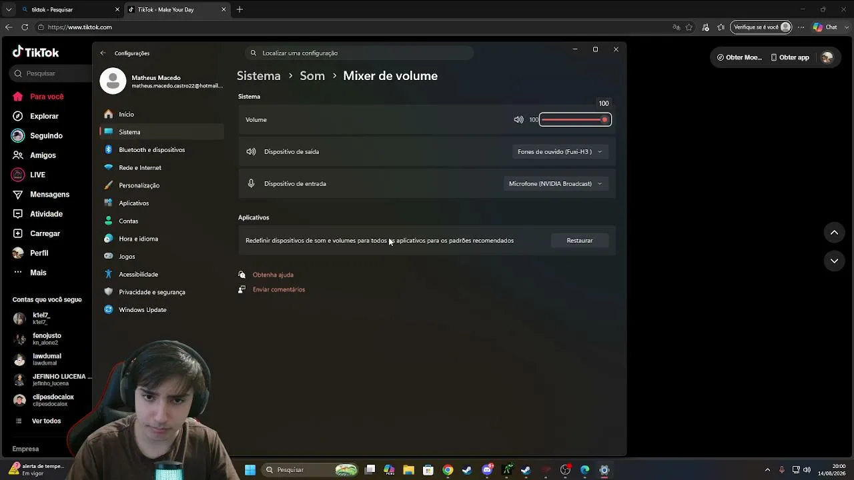Image resolution: width=854 pixels, height=480 pixels.
Task: Open Copilot Chat in the browser
Action: coord(825,27)
